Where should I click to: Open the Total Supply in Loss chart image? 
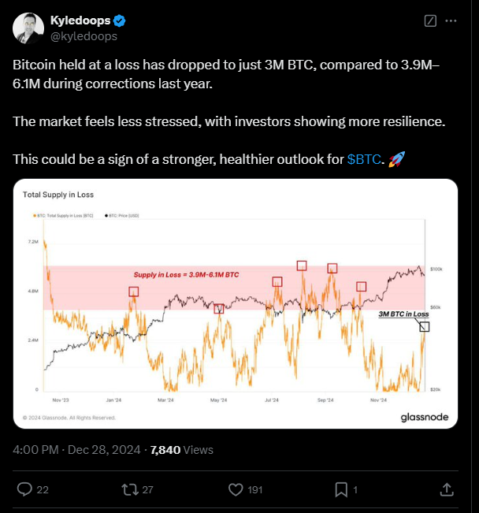pyautogui.click(x=236, y=303)
